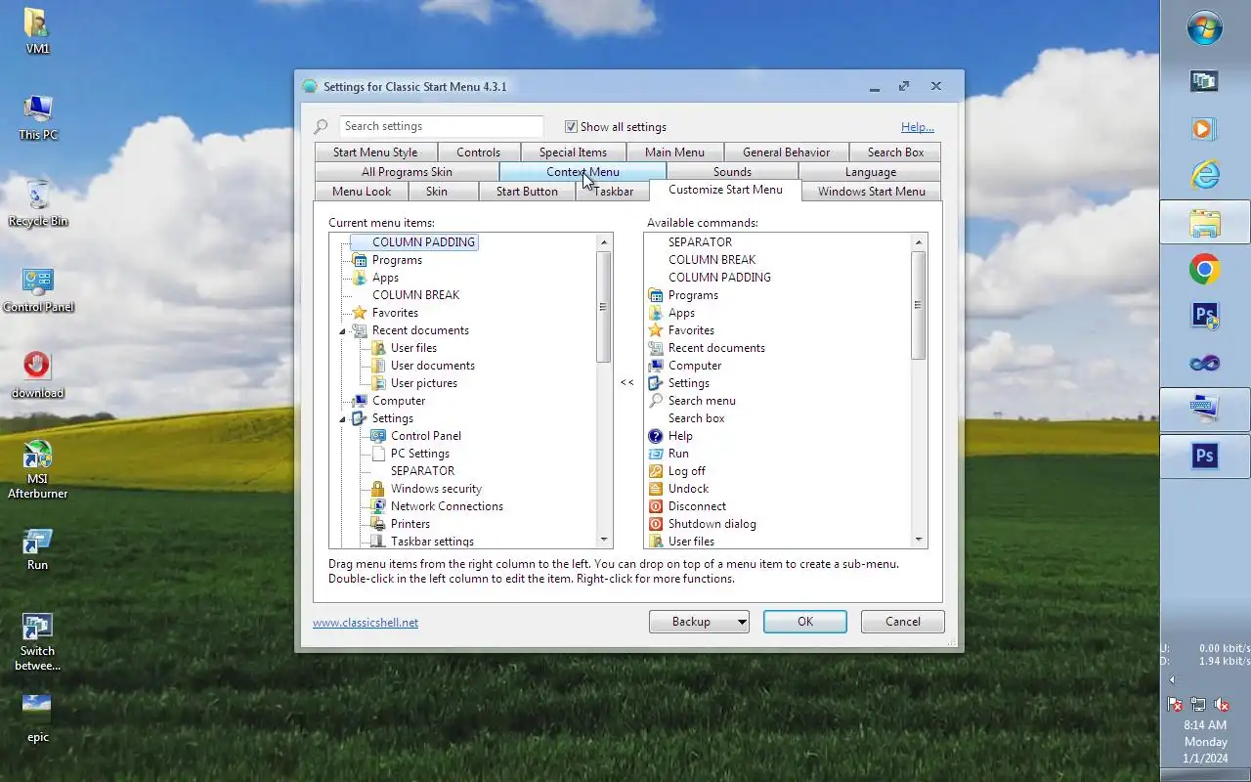The height and width of the screenshot is (782, 1251).
Task: Click the << move-left button
Action: point(627,383)
